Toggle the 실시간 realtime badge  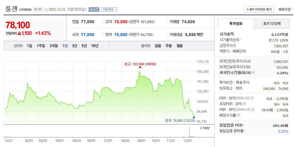click(x=94, y=9)
